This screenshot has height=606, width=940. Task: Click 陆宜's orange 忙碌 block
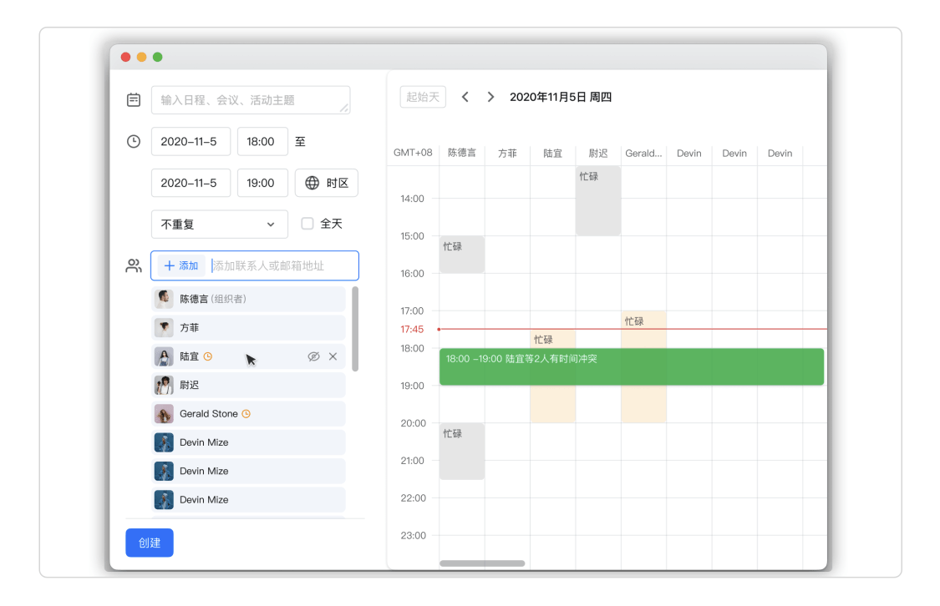[x=553, y=339]
